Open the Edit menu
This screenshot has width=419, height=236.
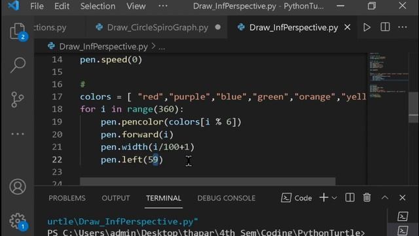pyautogui.click(x=62, y=6)
